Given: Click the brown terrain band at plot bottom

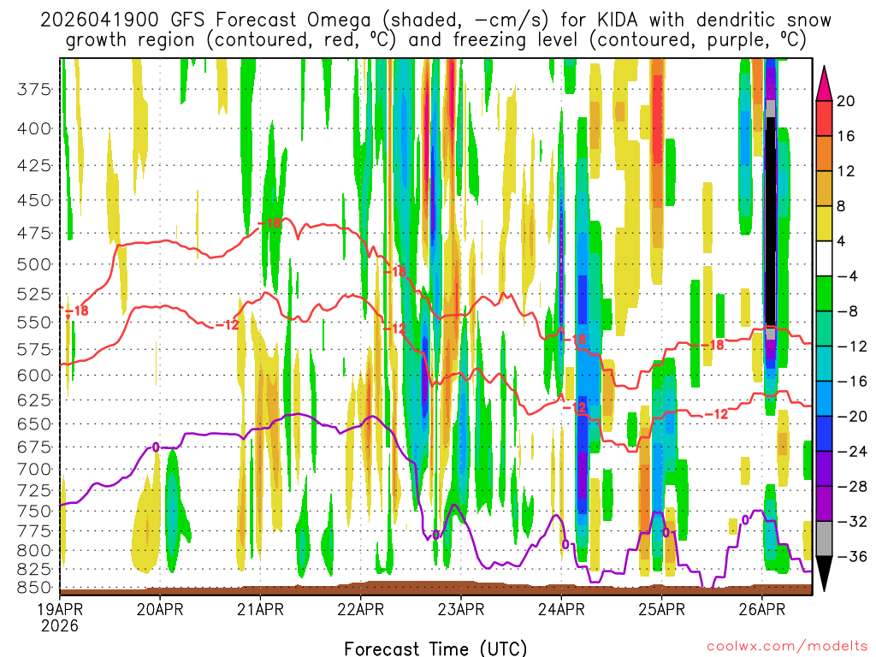Looking at the screenshot, I should [435, 589].
